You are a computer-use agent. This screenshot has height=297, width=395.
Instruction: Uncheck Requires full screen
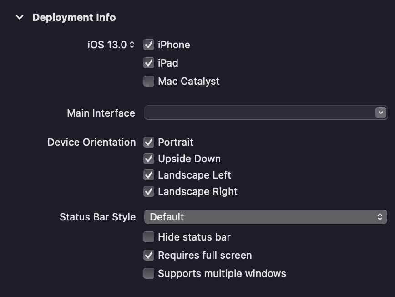click(149, 255)
